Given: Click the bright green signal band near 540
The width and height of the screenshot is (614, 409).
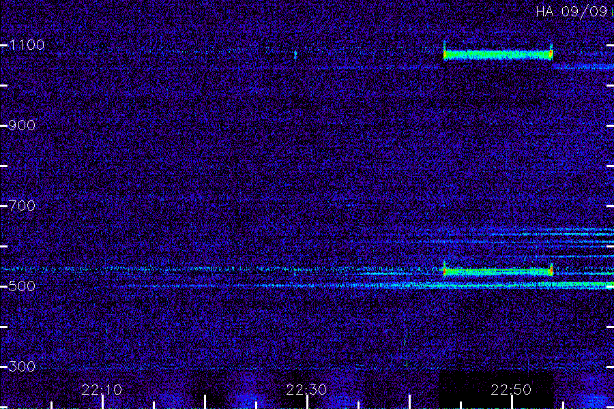Looking at the screenshot, I should click(498, 271).
